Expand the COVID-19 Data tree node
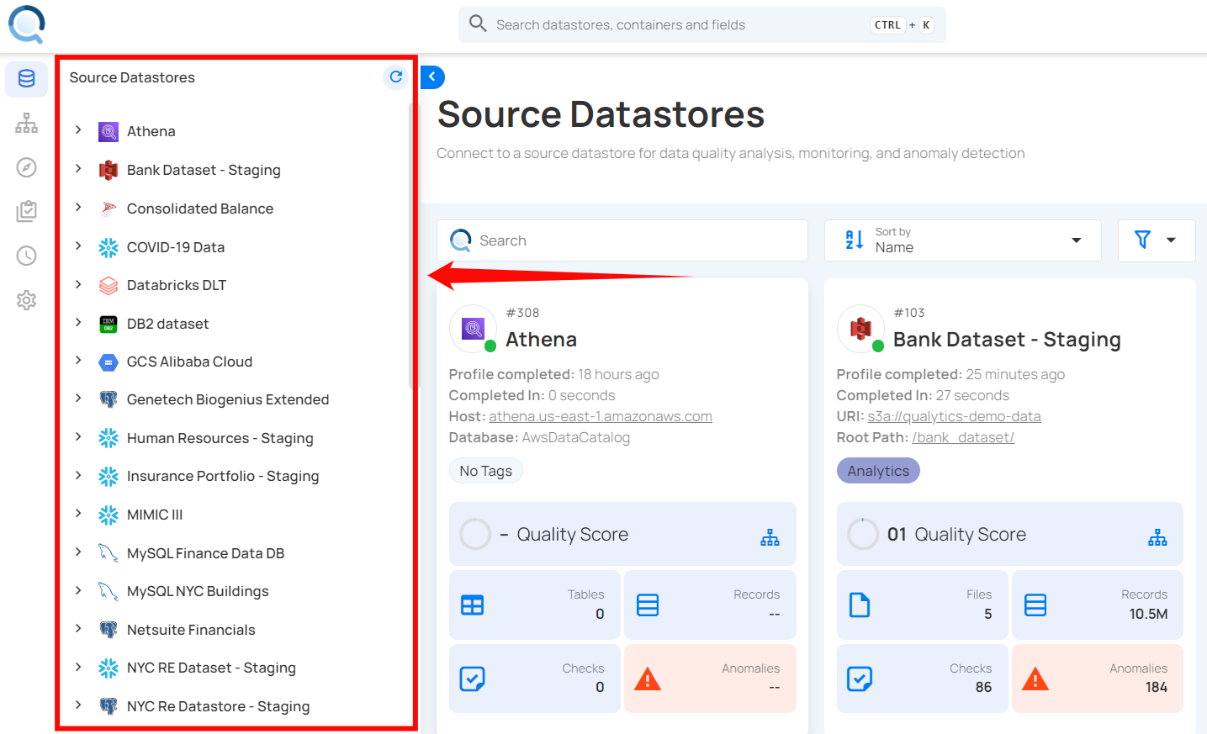Image resolution: width=1207 pixels, height=734 pixels. click(78, 246)
